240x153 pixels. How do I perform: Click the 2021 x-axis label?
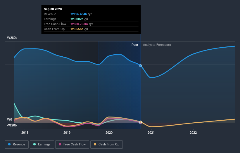point(151,133)
